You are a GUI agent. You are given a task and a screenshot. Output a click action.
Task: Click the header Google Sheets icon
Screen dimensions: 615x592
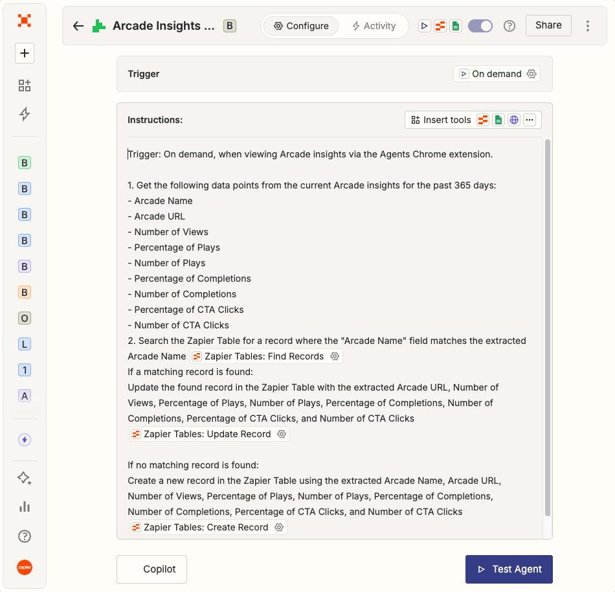[x=455, y=26]
